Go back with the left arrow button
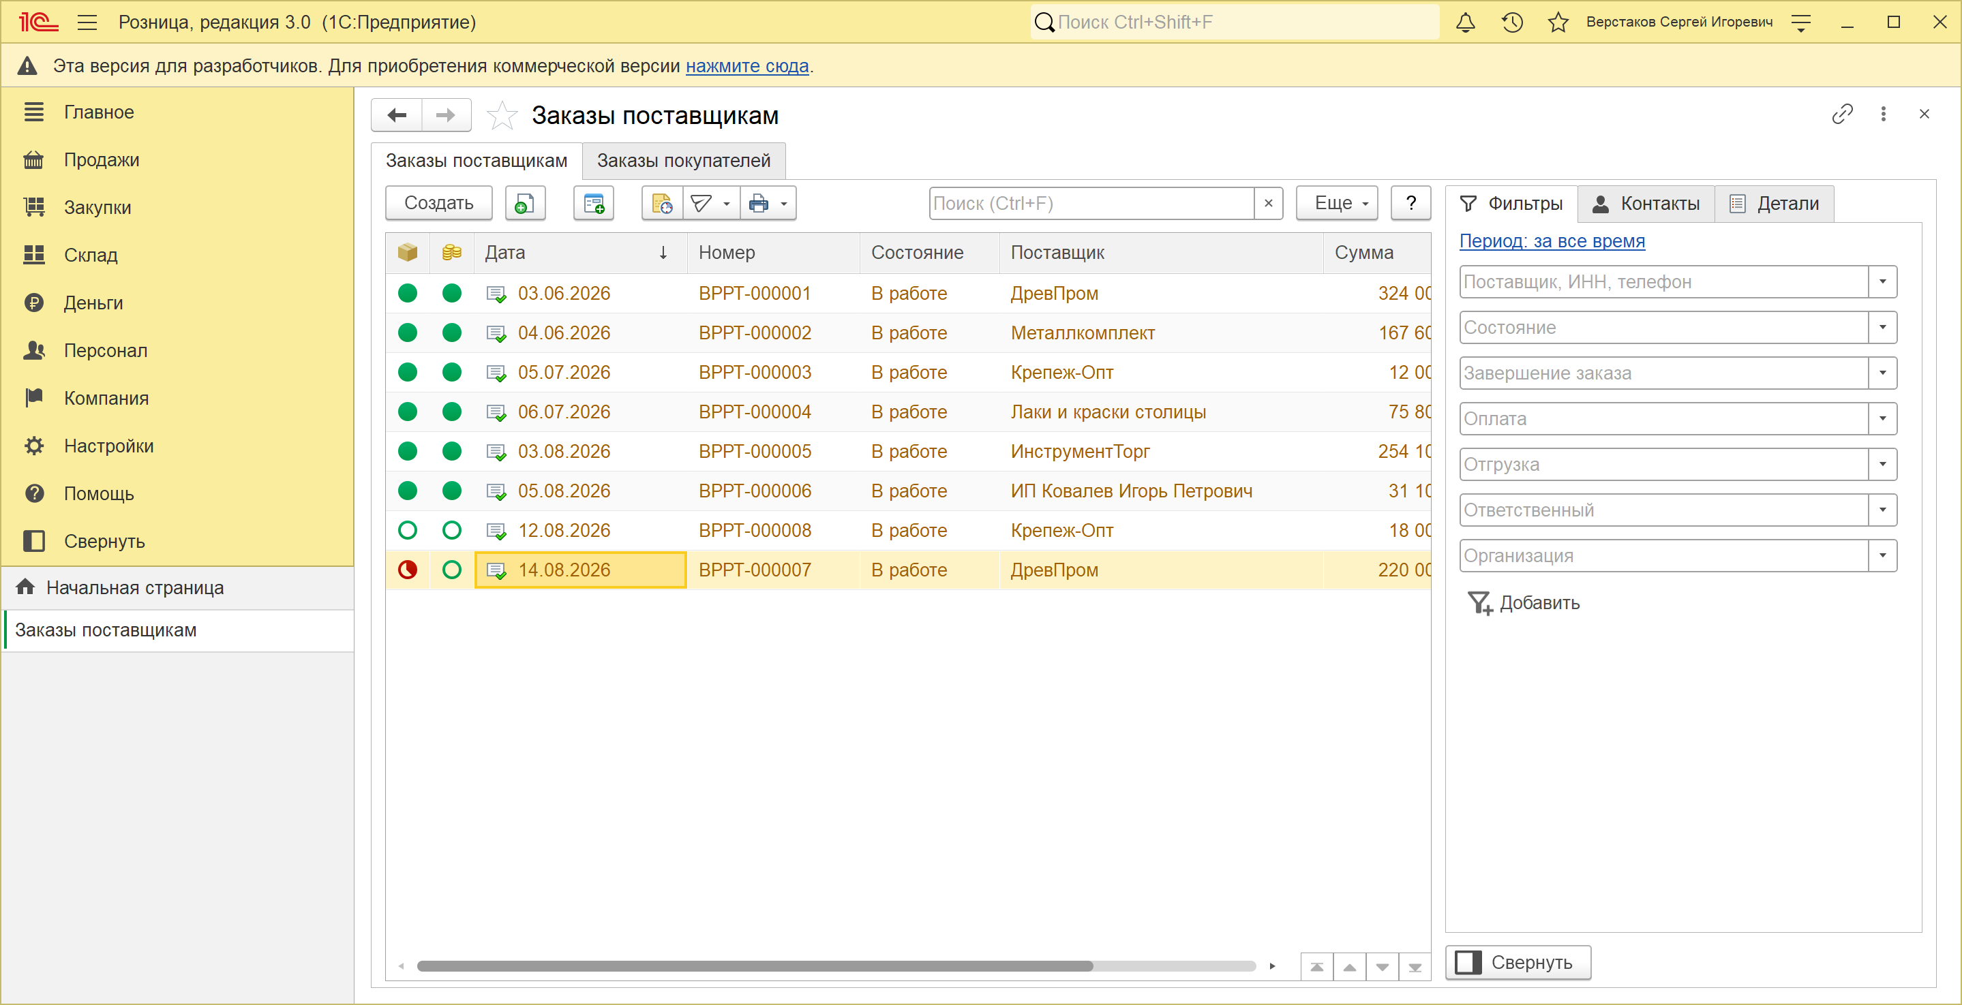The height and width of the screenshot is (1005, 1962). coord(397,115)
